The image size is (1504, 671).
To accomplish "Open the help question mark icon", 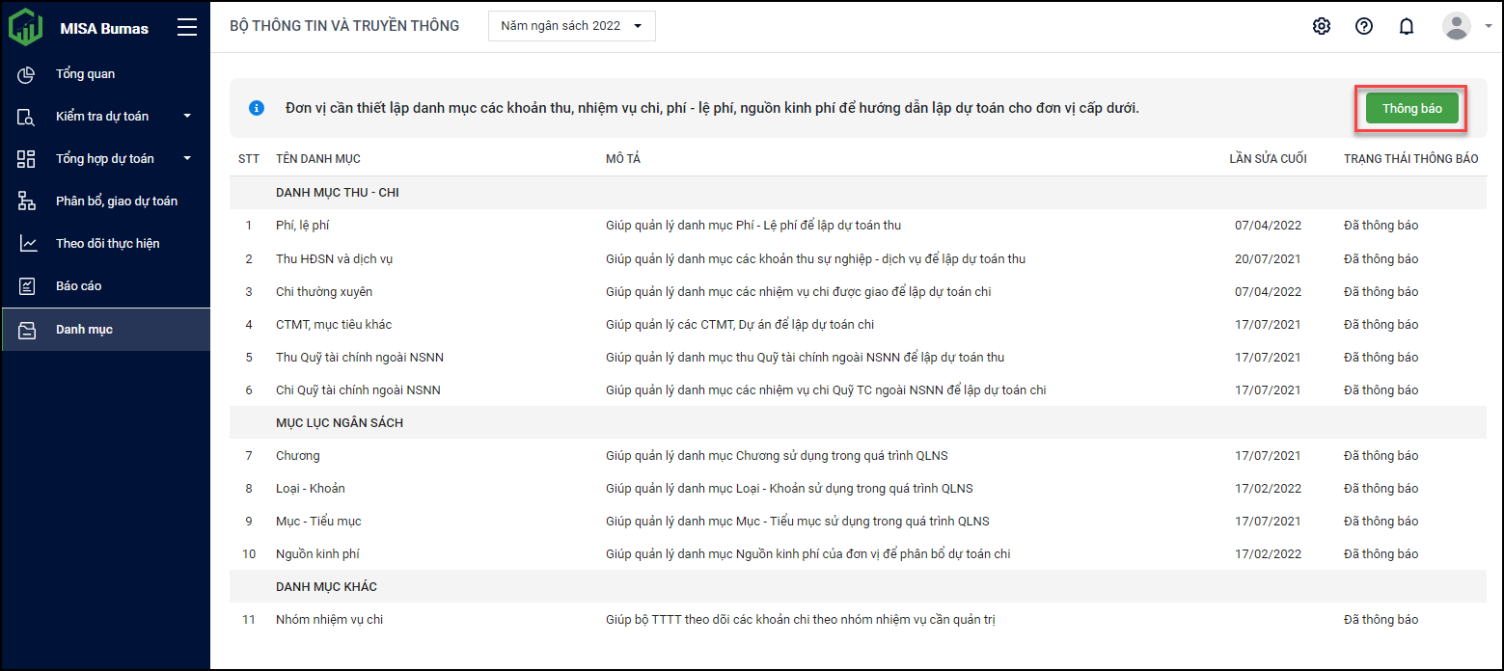I will (1364, 26).
